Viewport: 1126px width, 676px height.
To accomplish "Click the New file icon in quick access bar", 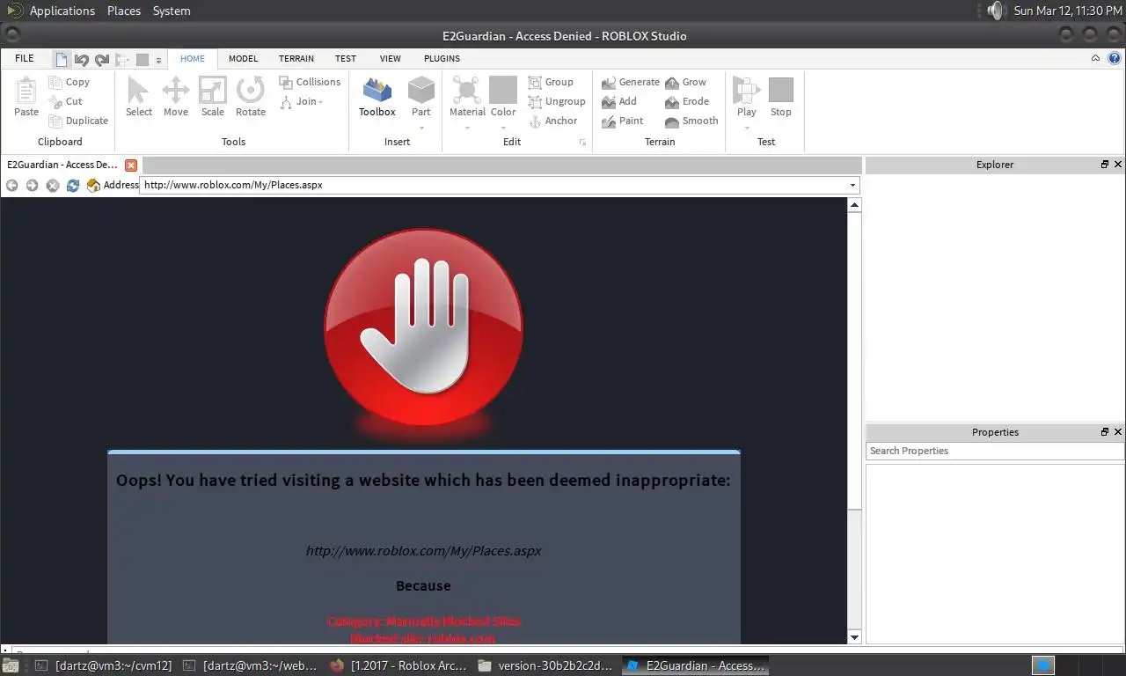I will tap(61, 60).
